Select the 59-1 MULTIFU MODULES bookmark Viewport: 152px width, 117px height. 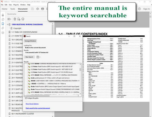(17, 109)
